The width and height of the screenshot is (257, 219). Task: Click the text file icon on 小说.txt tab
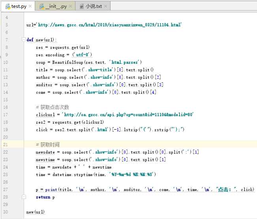point(82,6)
